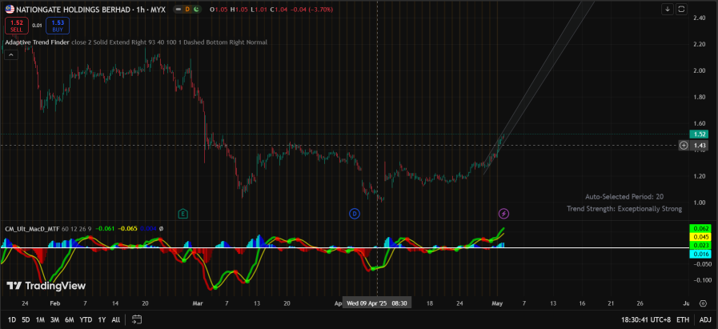Click the purple lightning event marker
This screenshot has width=718, height=329.
pos(503,213)
